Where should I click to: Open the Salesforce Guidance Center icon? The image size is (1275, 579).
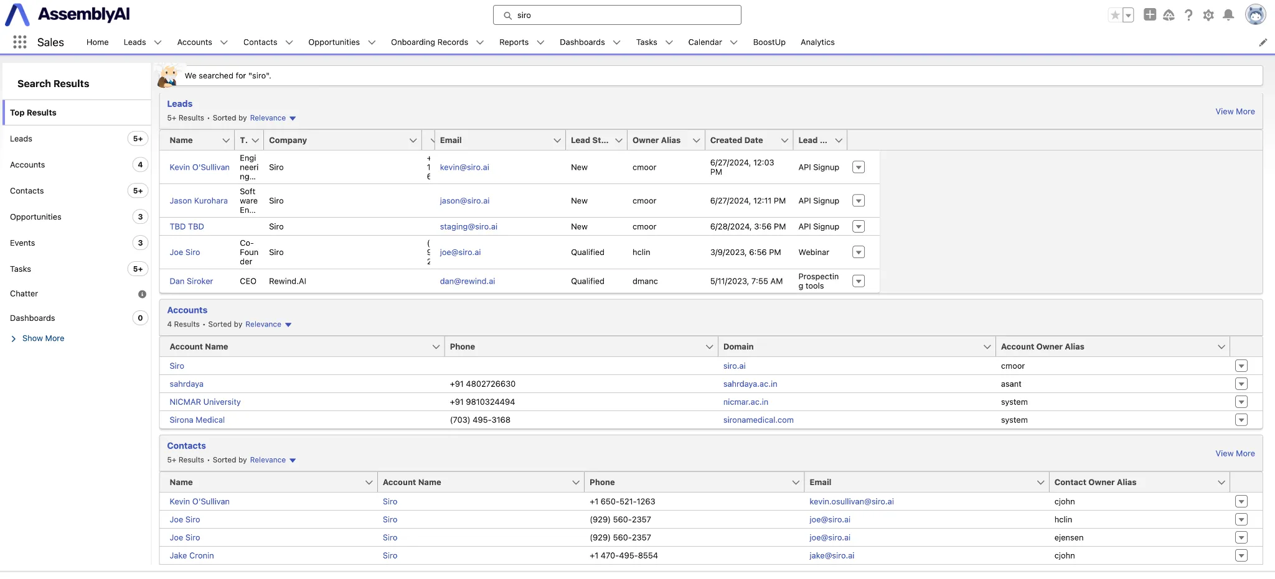pos(1169,15)
